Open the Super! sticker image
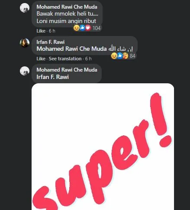Image resolution: width=190 pixels, height=210 pixels. 103,147
